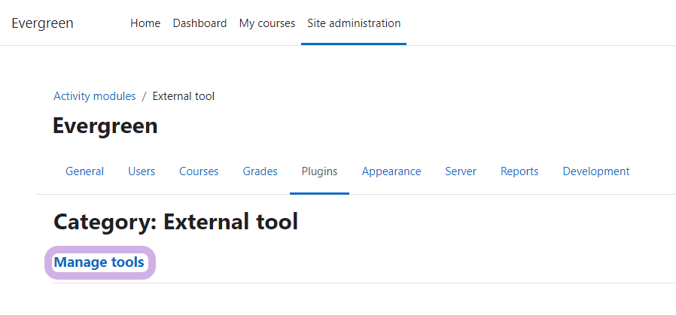
Task: Go to Home in the top navigation
Action: click(145, 23)
